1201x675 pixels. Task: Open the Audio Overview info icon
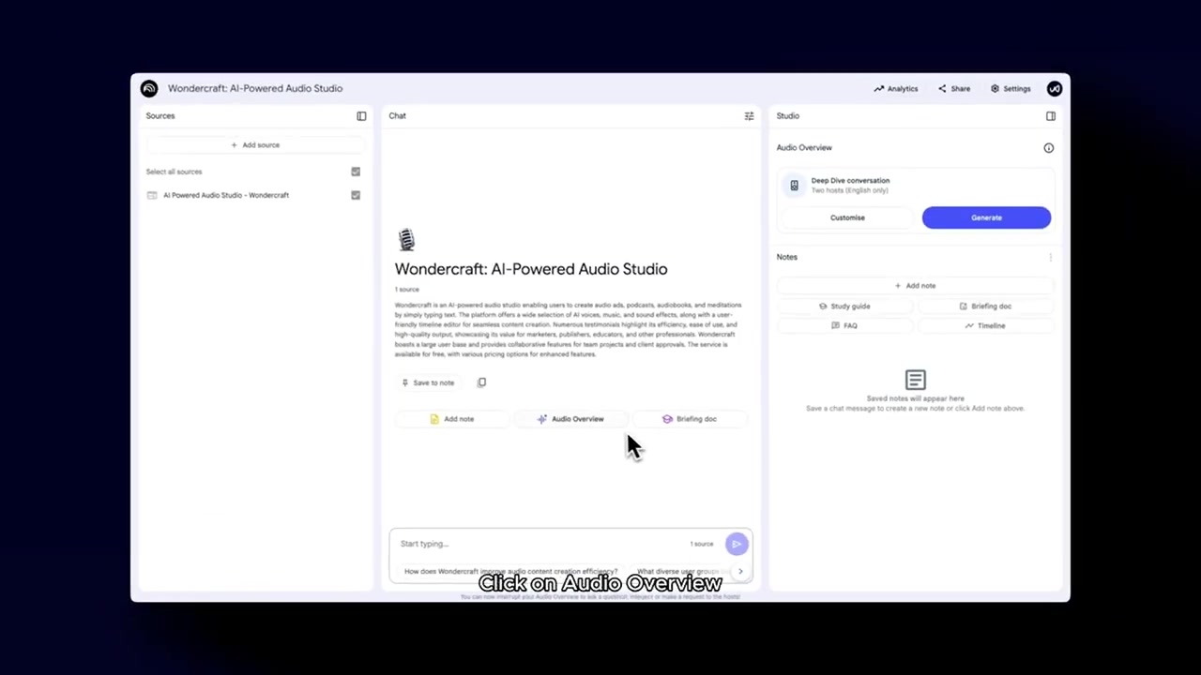click(x=1049, y=148)
